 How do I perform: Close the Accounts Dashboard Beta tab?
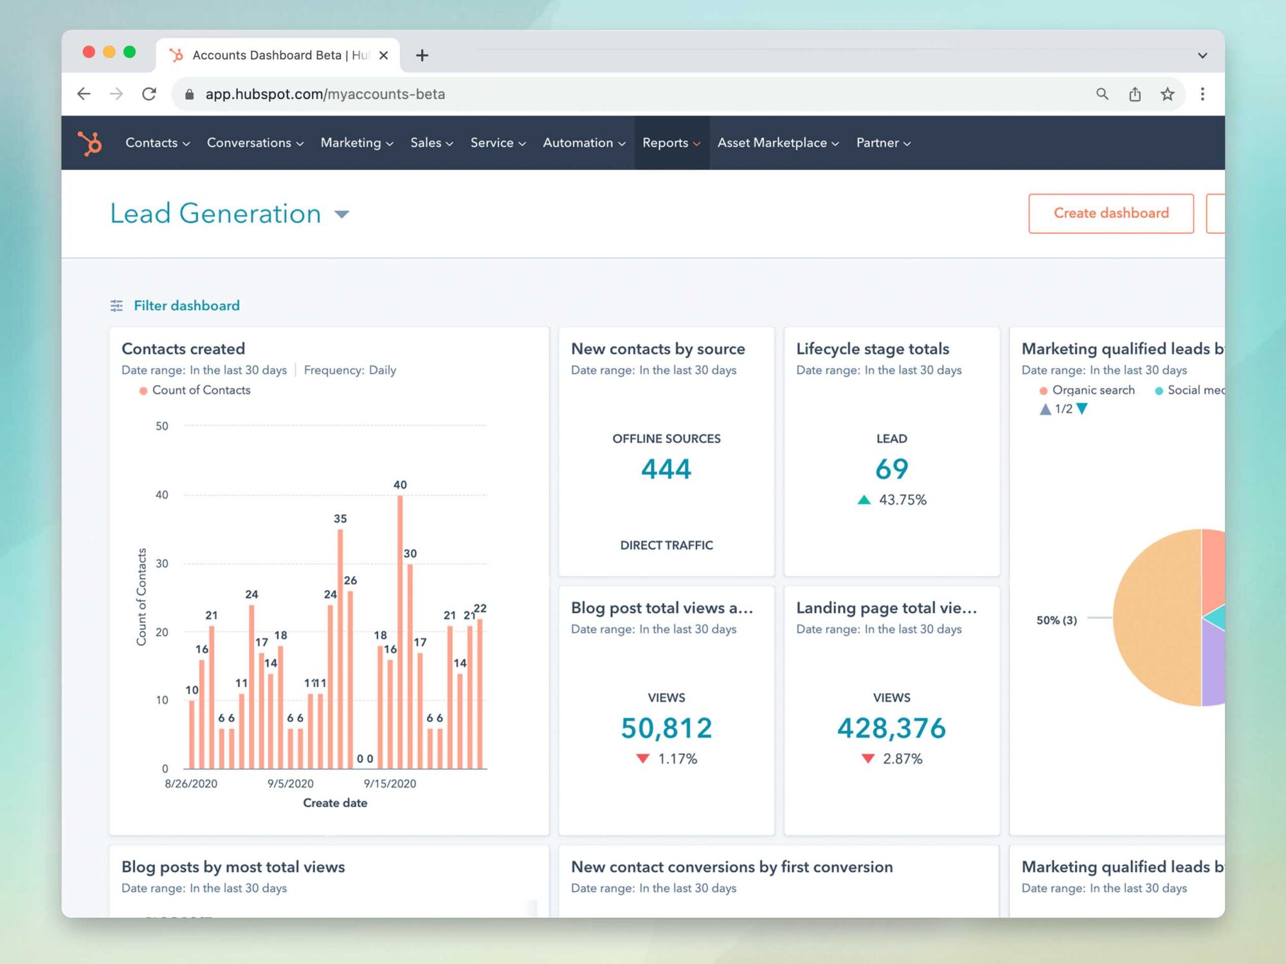(x=384, y=55)
